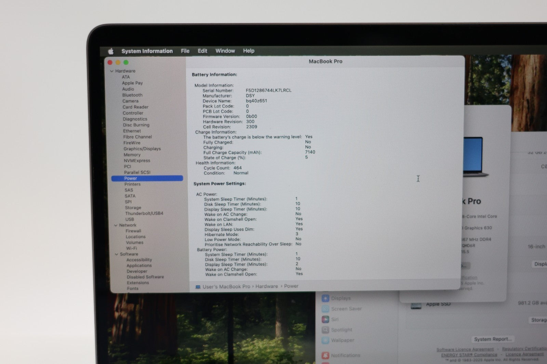Open the Edit menu

coord(202,51)
